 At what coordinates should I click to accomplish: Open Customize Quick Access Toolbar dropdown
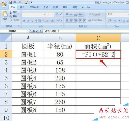click(31, 2)
